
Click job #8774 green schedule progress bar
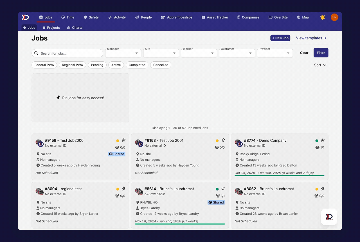click(x=280, y=176)
